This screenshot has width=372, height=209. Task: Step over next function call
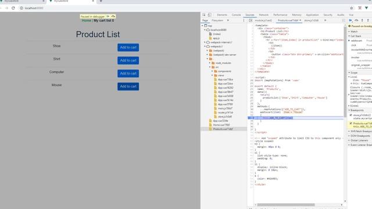pyautogui.click(x=356, y=20)
